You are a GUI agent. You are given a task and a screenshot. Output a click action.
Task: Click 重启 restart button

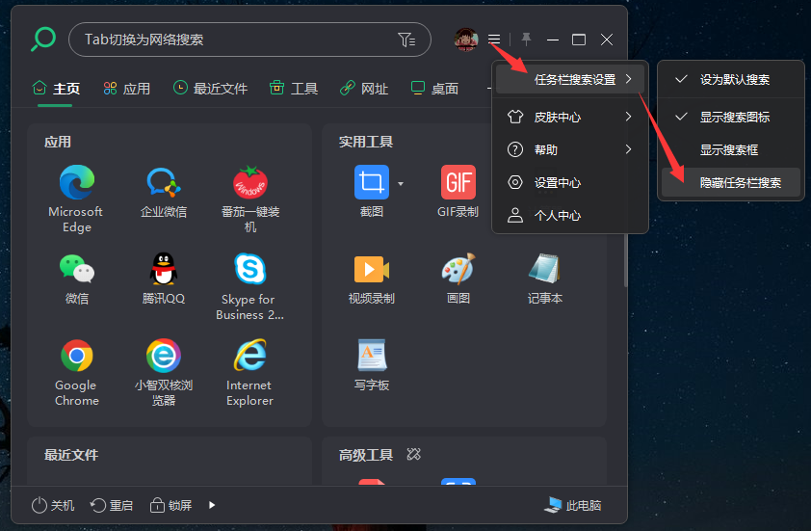pos(111,505)
